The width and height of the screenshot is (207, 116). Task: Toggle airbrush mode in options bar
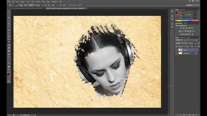[64, 5]
